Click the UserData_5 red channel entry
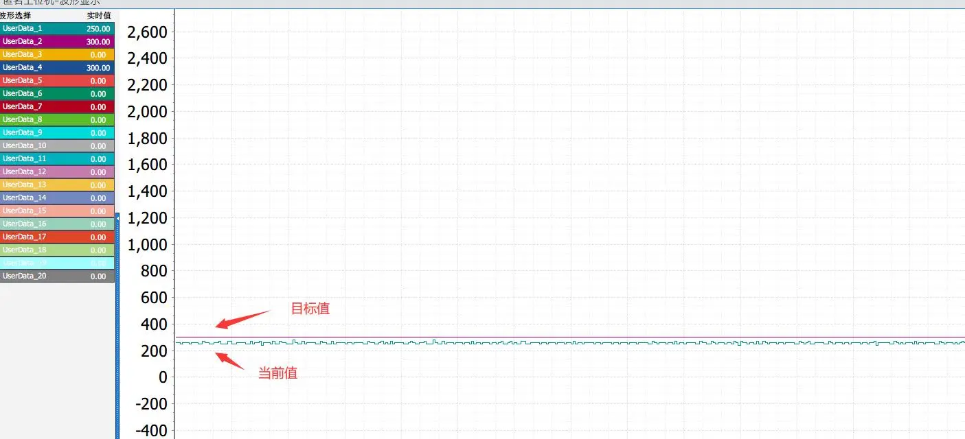Viewport: 965px width, 439px height. [x=23, y=80]
